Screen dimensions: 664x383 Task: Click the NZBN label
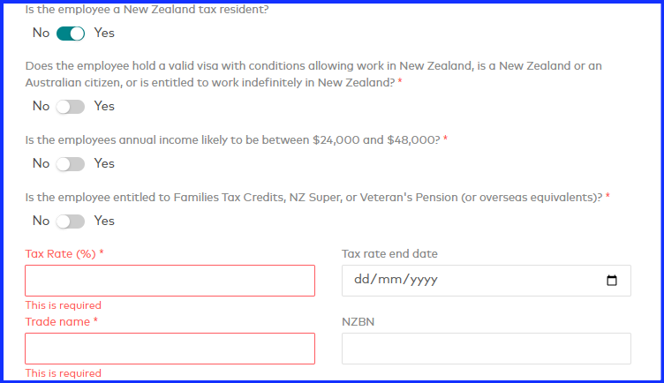[x=358, y=322]
